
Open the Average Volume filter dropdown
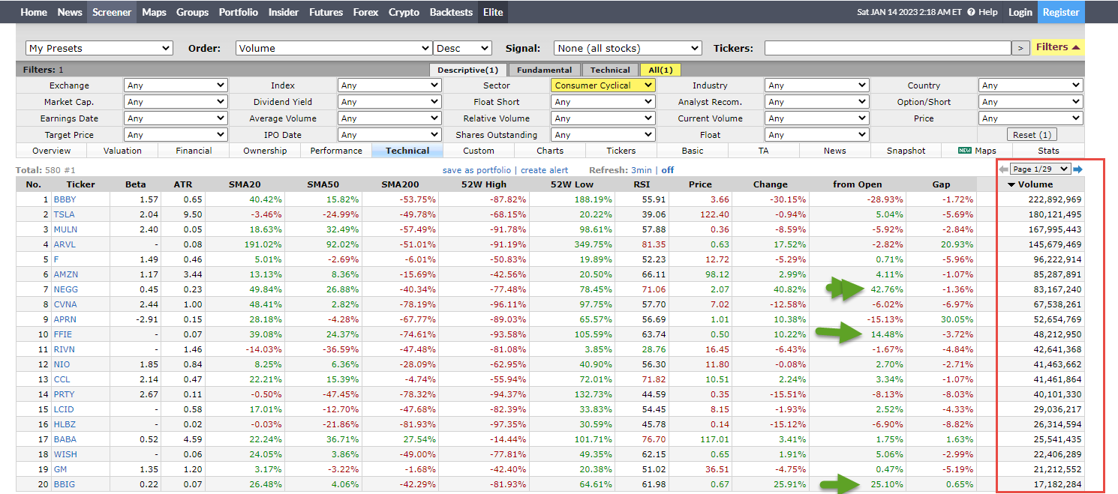[x=389, y=118]
